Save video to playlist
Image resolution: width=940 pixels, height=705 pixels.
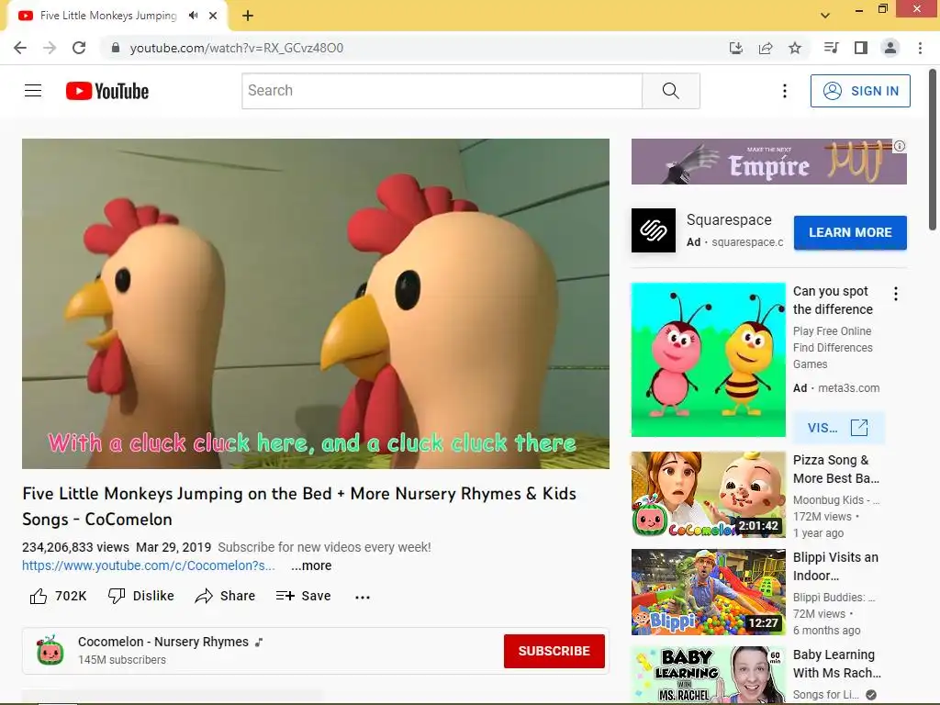coord(303,596)
